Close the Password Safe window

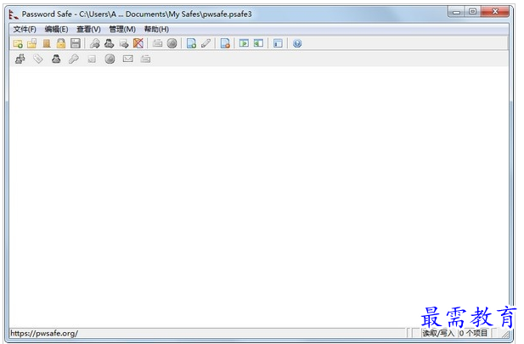495,12
